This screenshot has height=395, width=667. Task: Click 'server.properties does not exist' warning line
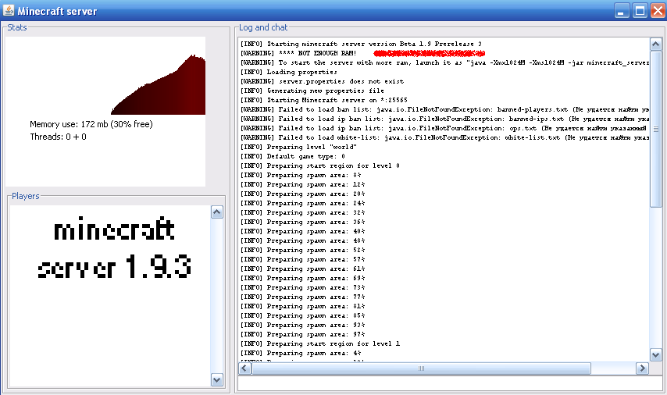(322, 81)
